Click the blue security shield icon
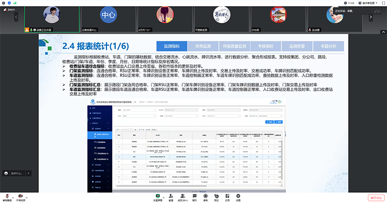Screen dimensions: 387x203 [x=9, y=3]
